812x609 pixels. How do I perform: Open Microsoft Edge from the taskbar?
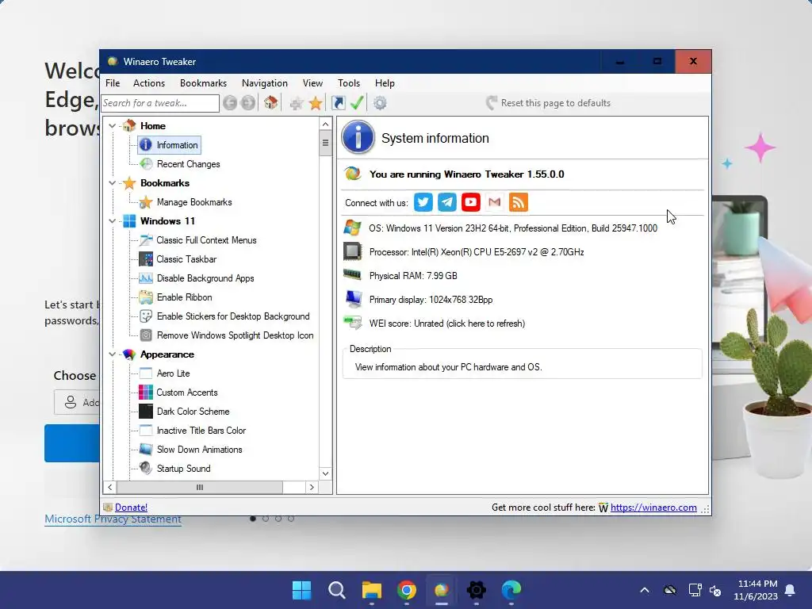point(511,589)
